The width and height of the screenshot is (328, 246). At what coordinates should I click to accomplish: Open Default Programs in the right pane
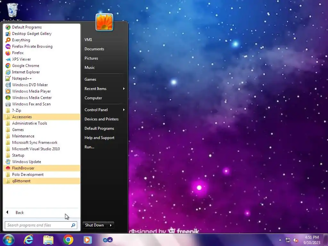[105, 128]
